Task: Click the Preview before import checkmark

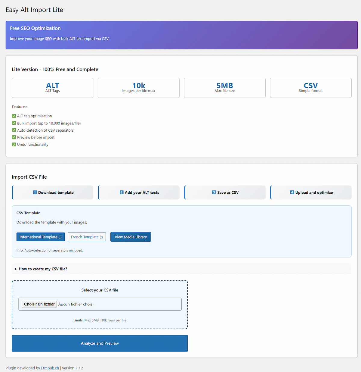Action: tap(14, 137)
